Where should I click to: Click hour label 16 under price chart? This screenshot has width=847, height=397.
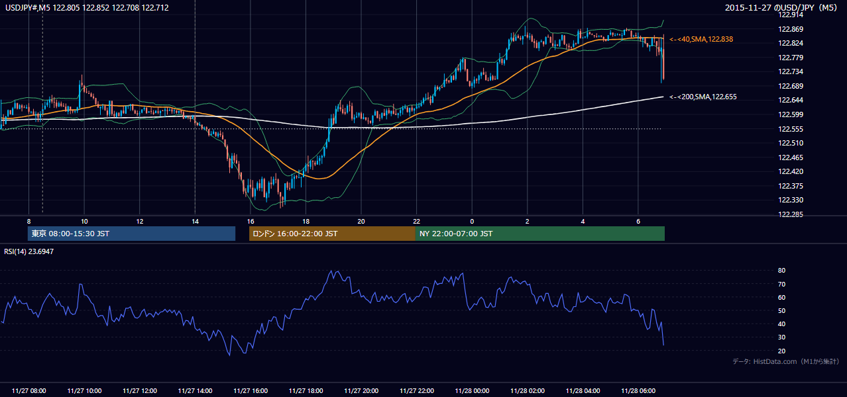[251, 221]
